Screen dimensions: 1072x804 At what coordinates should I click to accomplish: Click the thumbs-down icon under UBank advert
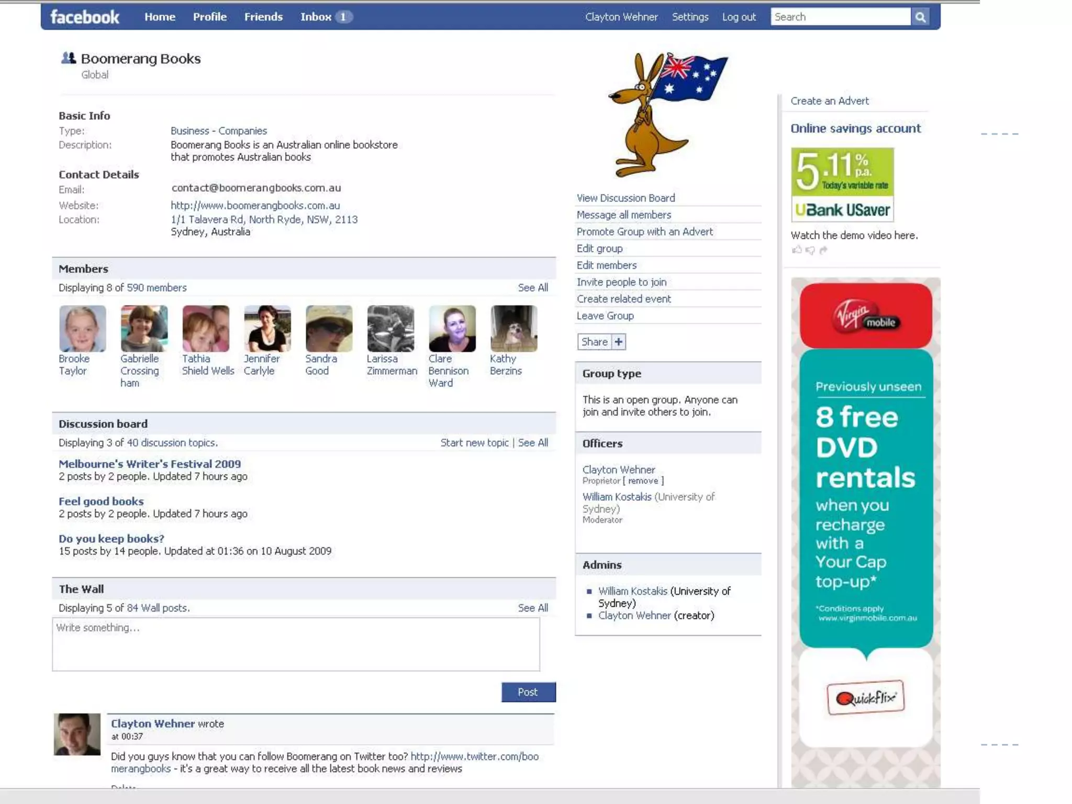pos(810,250)
